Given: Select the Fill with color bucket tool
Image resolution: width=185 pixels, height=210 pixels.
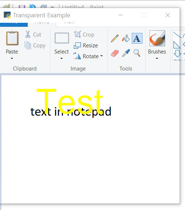Looking at the screenshot, I should coord(126,38).
